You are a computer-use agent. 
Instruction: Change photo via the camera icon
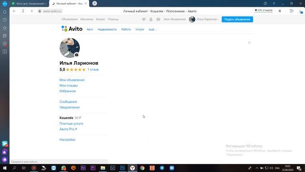click(77, 55)
